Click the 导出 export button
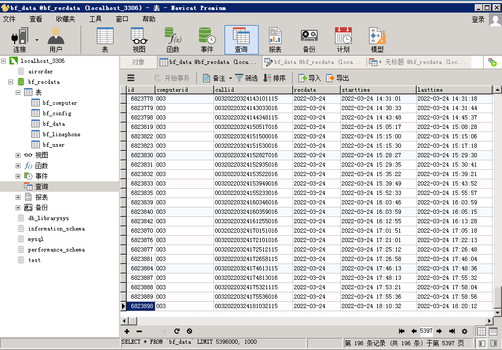502x350 pixels. [338, 78]
